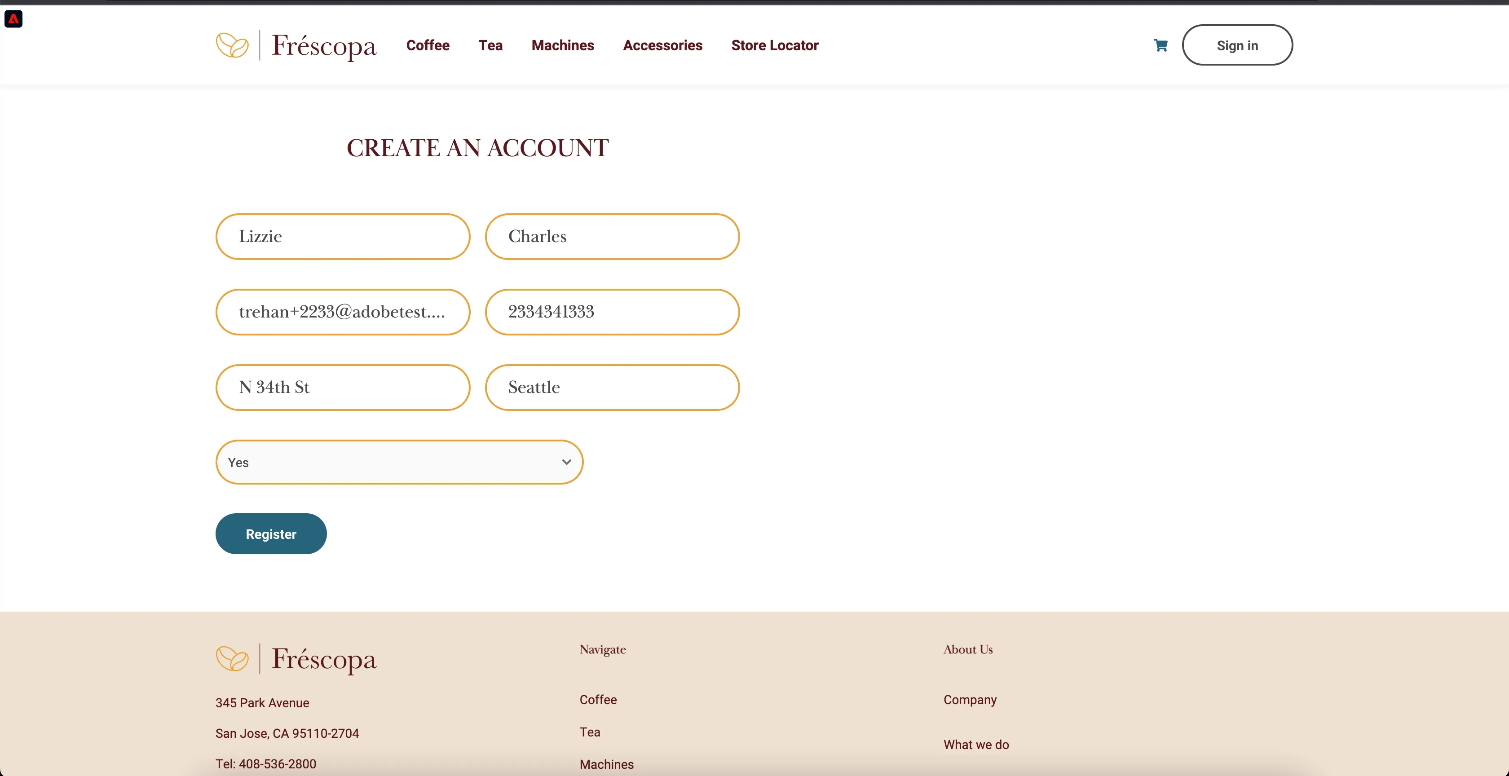Go to Store Locator

click(x=774, y=45)
